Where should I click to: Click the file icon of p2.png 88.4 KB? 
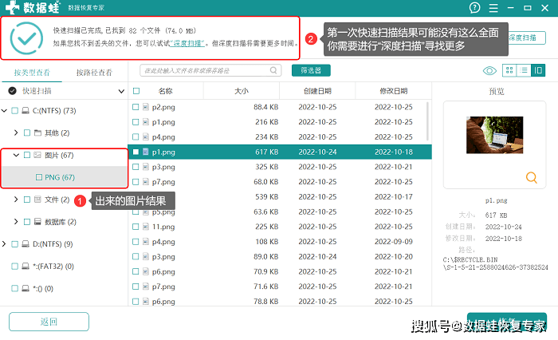pyautogui.click(x=146, y=107)
